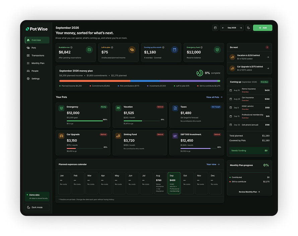This screenshot has height=236, width=298.
Task: Click calendar icon beside Sep 30 Cell phone
Action: click(231, 125)
